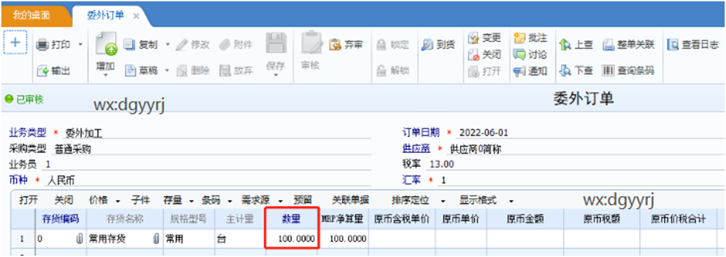Close the 委外订单 tab with x

(136, 16)
